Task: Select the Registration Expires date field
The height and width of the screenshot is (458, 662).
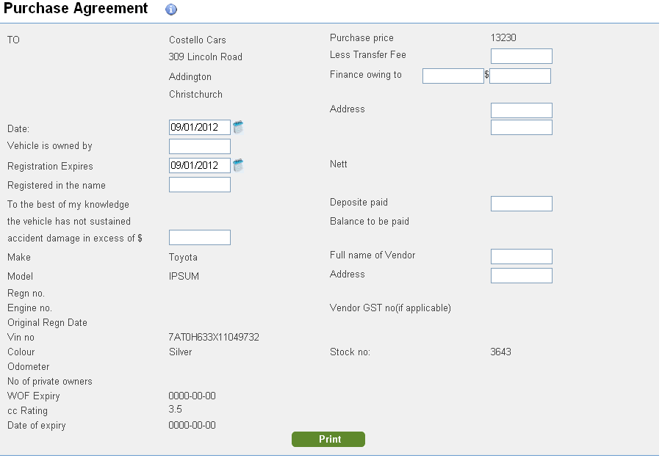Action: click(200, 165)
